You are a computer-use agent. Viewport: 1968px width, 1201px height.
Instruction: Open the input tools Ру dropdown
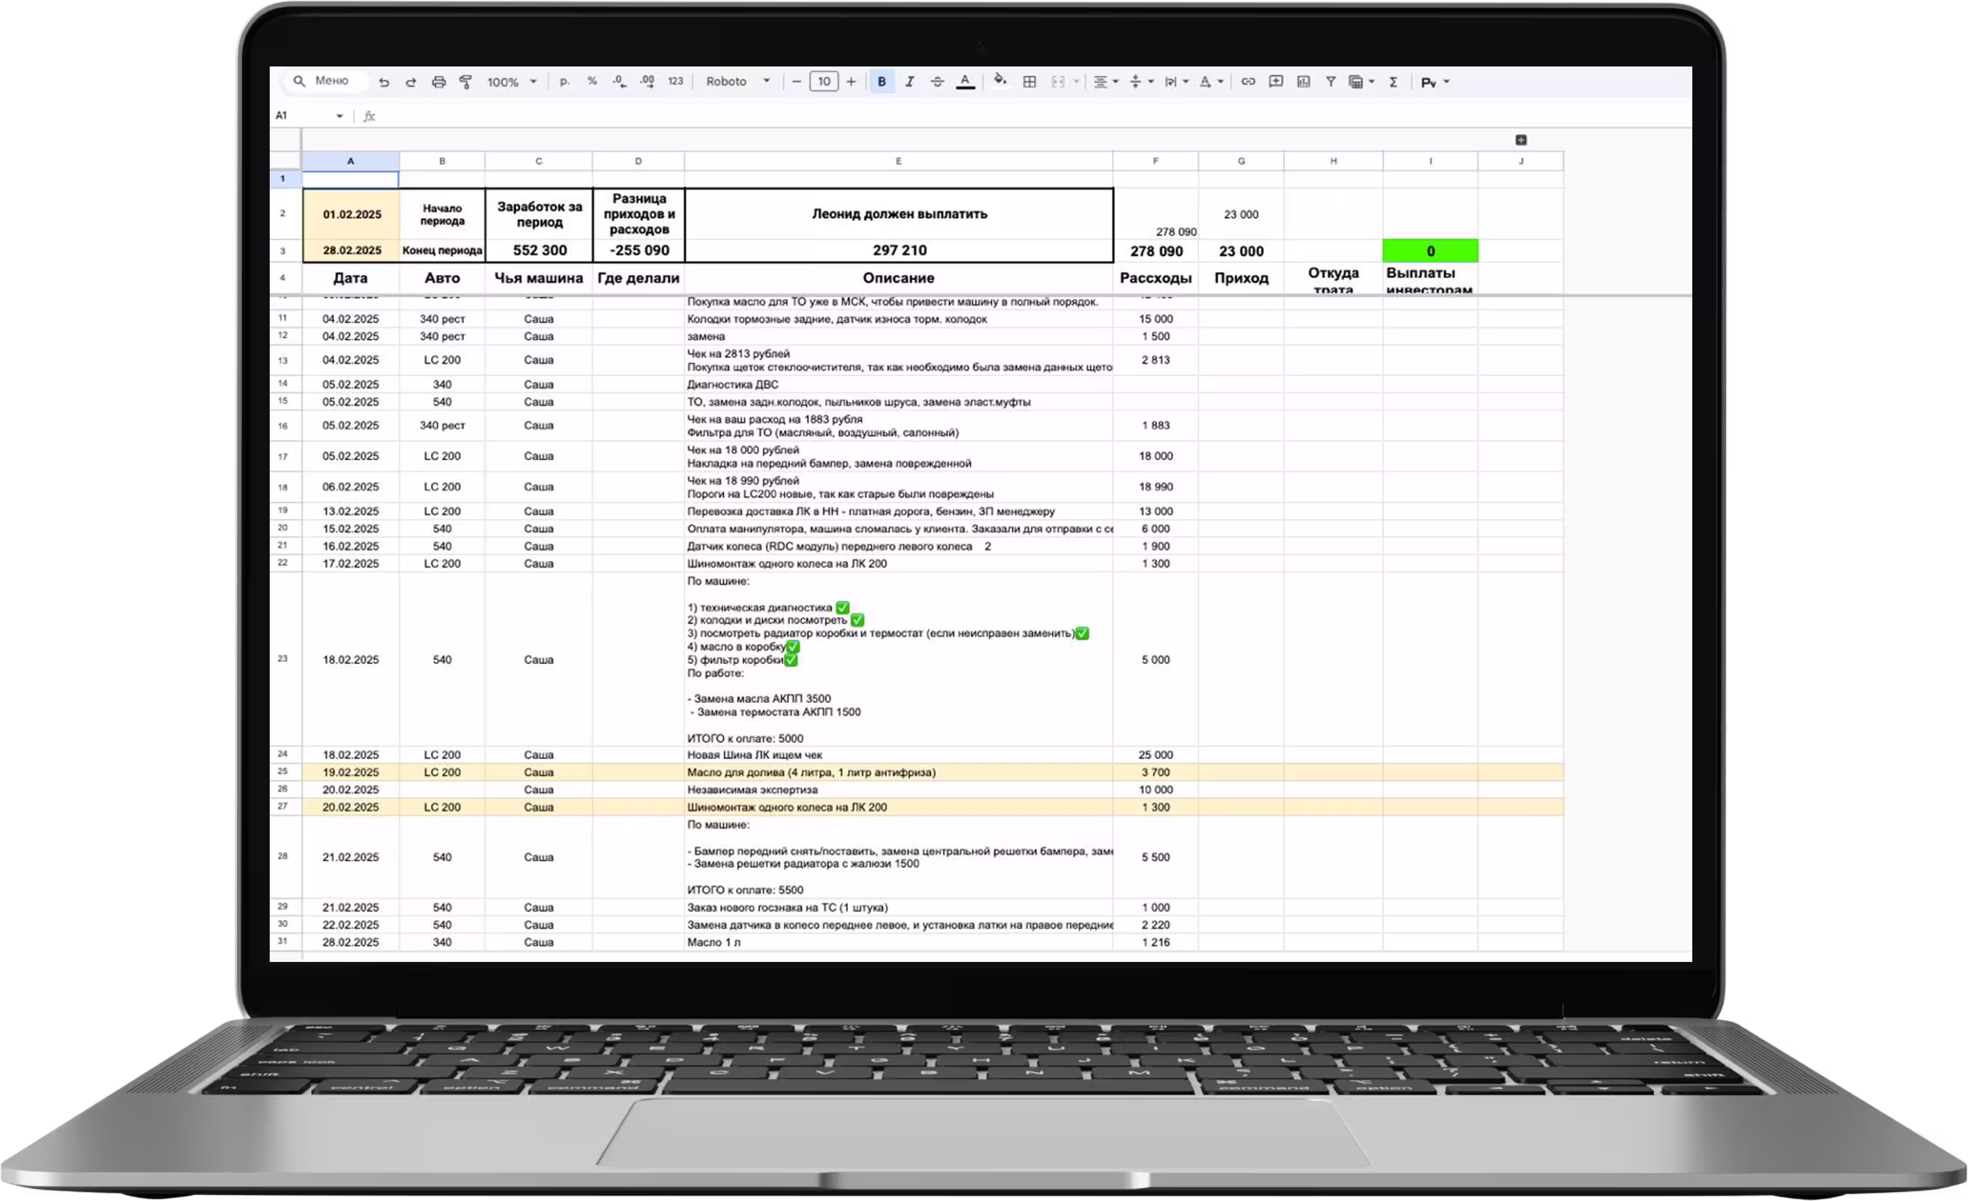point(1435,82)
